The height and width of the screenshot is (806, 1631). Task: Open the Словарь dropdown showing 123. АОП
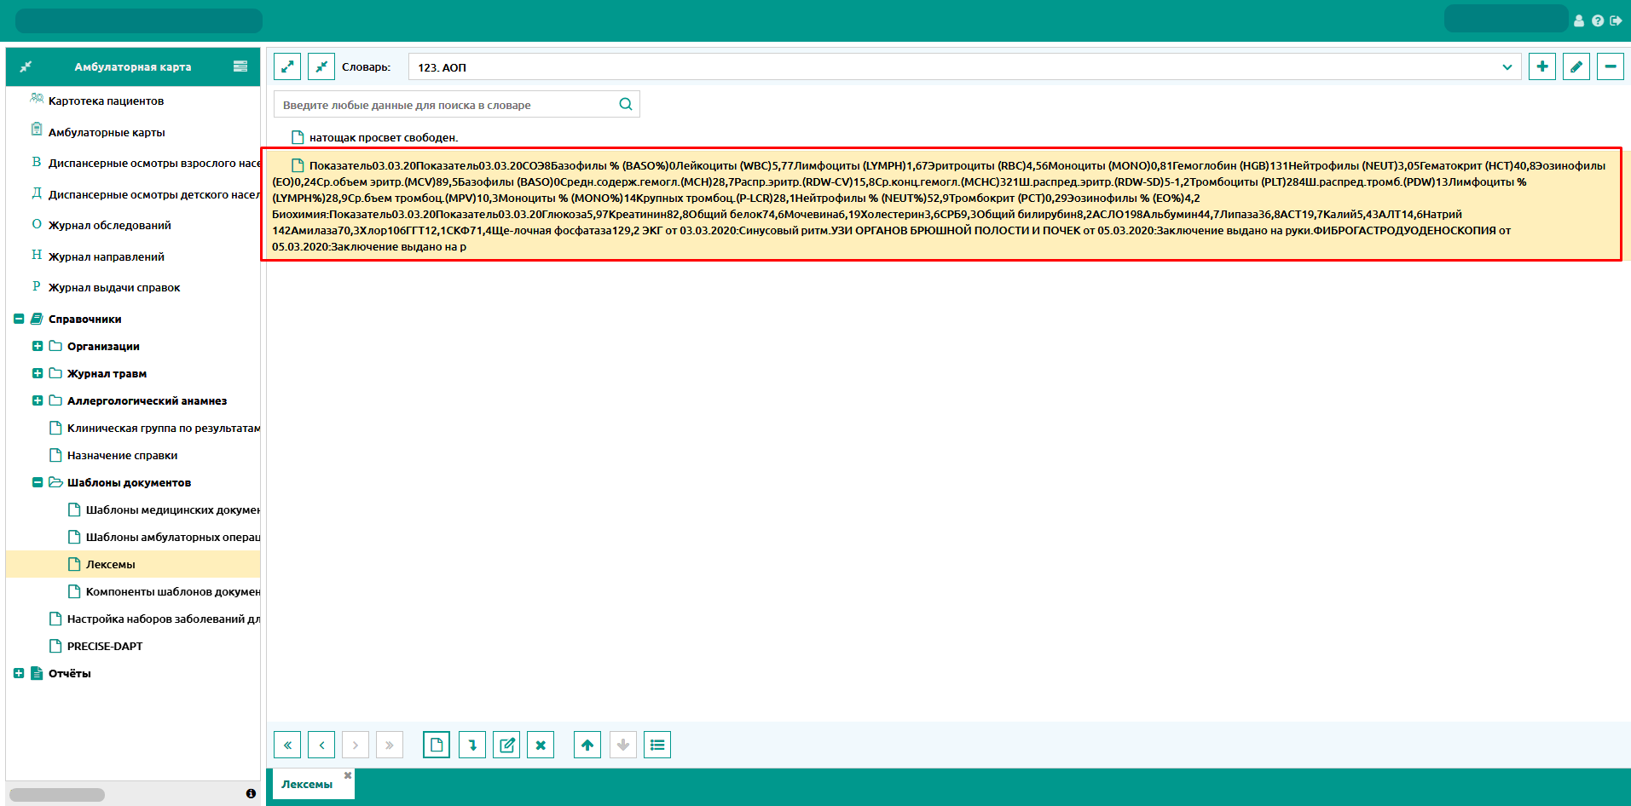tap(963, 66)
